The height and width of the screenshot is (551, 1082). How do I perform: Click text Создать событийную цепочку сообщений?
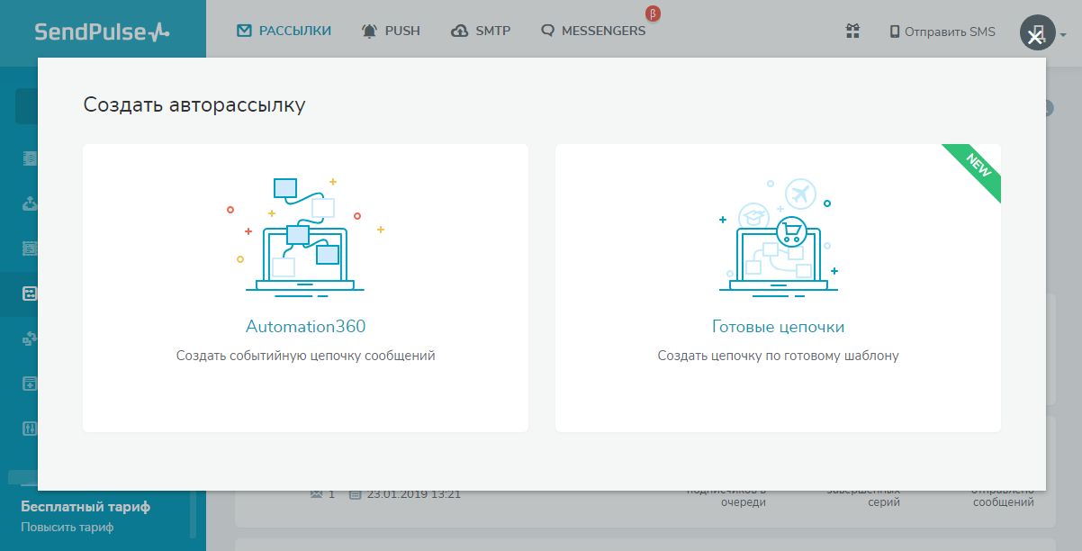pos(306,356)
